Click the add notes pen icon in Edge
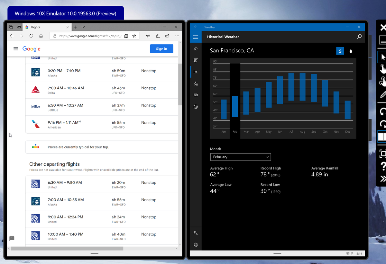Viewport: 386px width, 264px height. 158,36
